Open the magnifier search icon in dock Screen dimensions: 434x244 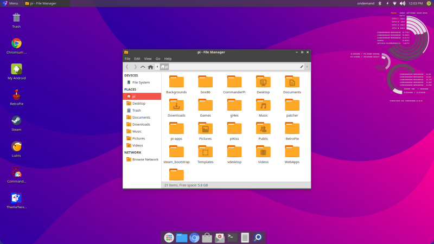tap(258, 237)
